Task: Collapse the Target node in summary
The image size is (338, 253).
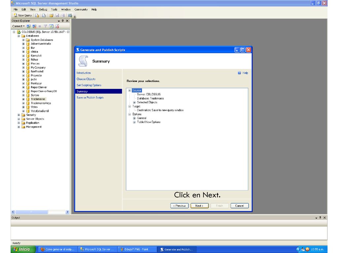Action: 129,106
